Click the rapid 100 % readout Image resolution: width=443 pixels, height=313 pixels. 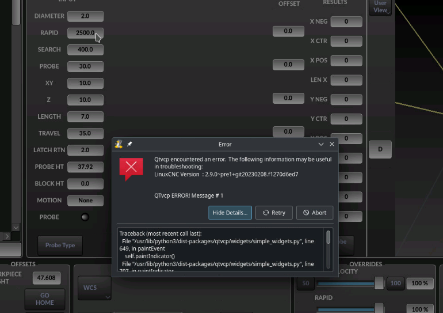tap(420, 309)
